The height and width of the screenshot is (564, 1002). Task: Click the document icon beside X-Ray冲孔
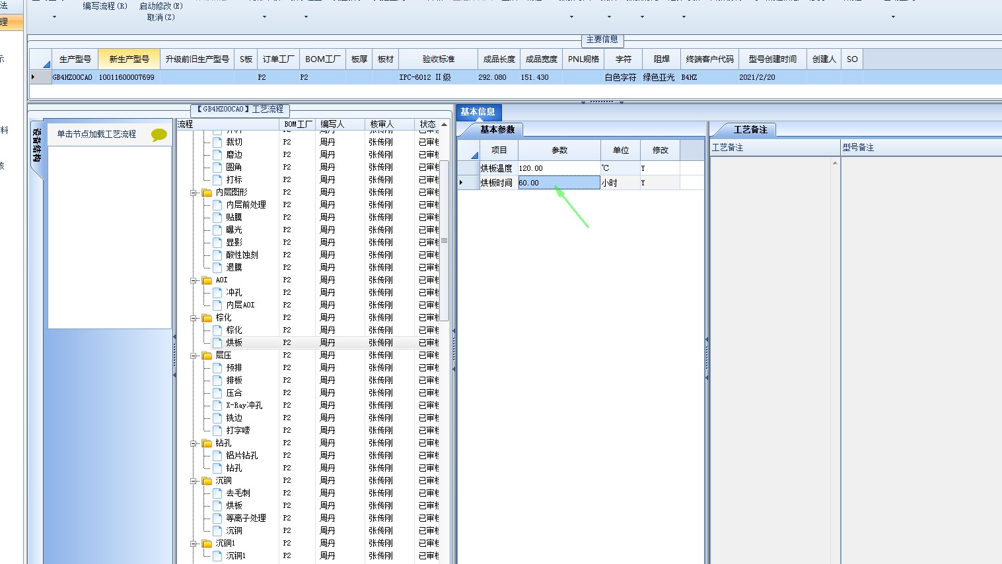tap(217, 405)
